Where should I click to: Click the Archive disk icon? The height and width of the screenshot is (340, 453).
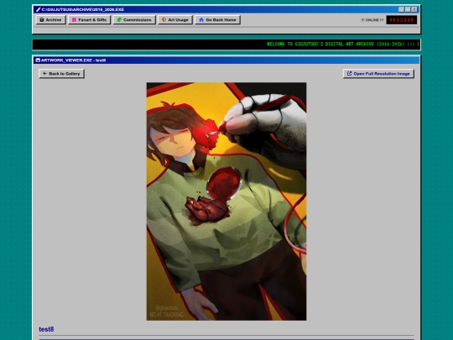pyautogui.click(x=42, y=19)
